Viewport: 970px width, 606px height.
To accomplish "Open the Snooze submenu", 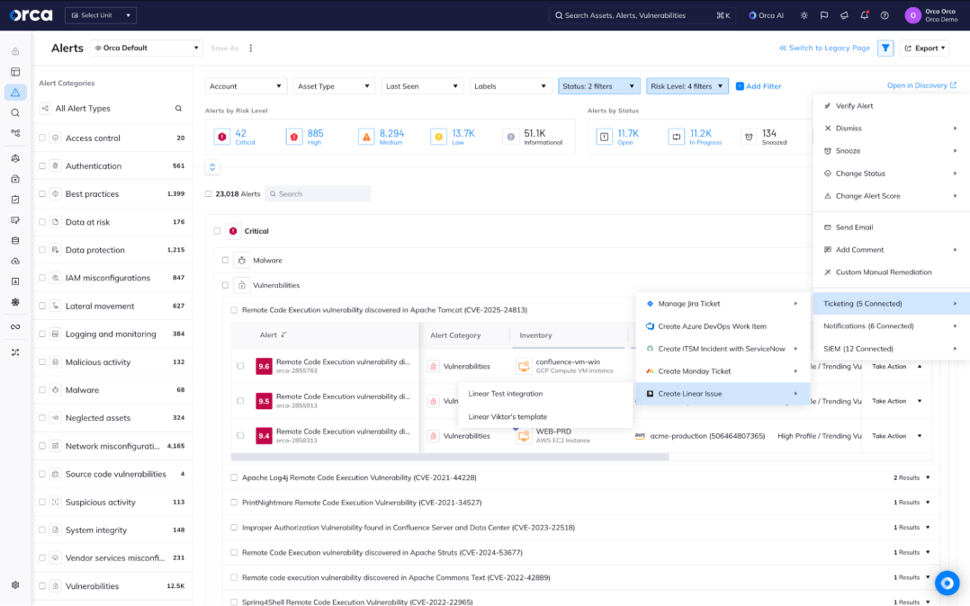I will [x=892, y=151].
